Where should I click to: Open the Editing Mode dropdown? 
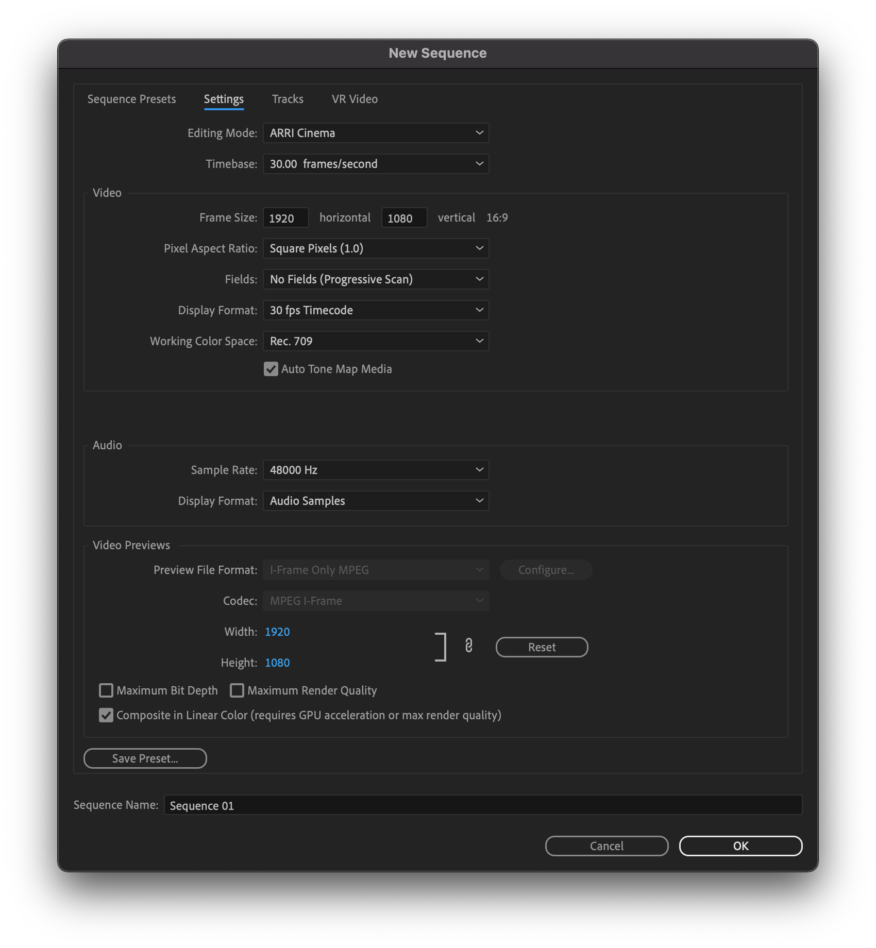(376, 133)
